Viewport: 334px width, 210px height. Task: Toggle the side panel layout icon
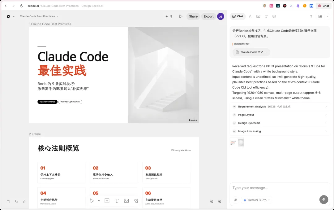tap(320, 16)
